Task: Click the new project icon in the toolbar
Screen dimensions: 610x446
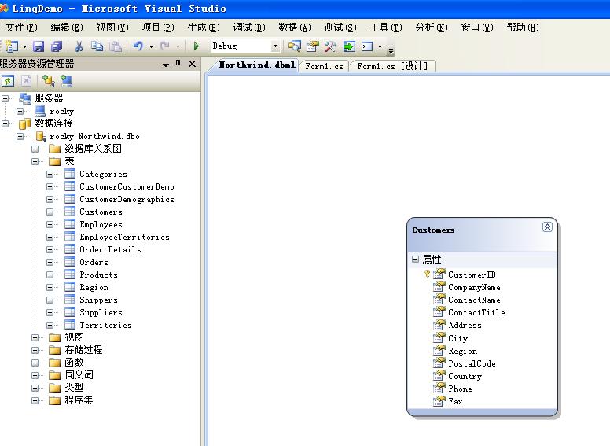Action: (12, 46)
